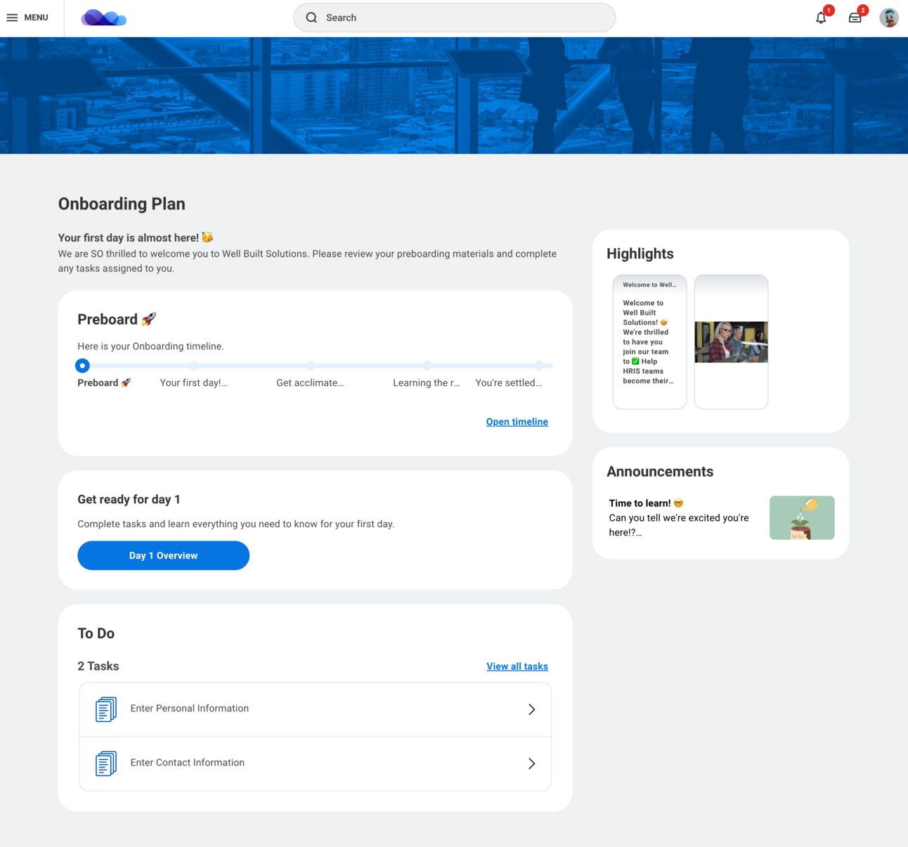Click document icon for Enter Personal Information
Screen dimensions: 908x847
point(106,709)
